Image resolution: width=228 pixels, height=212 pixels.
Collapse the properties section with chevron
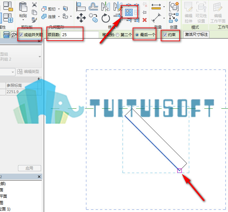(39, 79)
